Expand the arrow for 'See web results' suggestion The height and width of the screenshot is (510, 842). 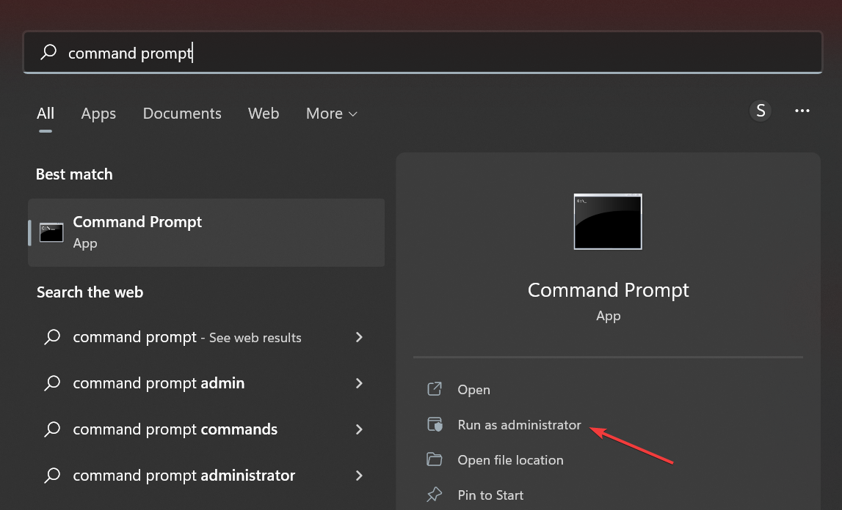359,337
